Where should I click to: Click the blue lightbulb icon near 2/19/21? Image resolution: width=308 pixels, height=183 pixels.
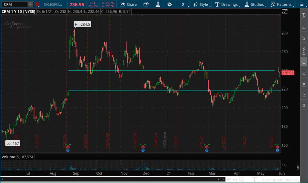point(207,150)
